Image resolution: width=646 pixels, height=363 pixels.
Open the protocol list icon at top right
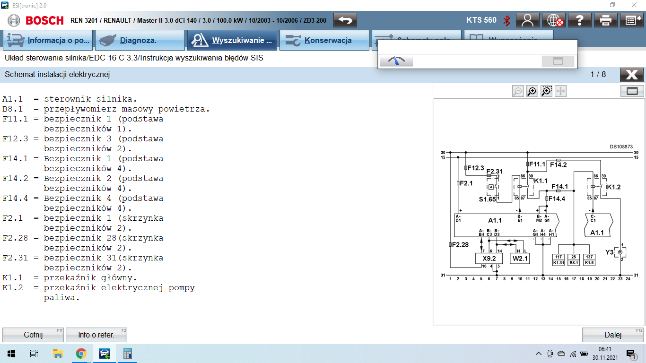[632, 20]
